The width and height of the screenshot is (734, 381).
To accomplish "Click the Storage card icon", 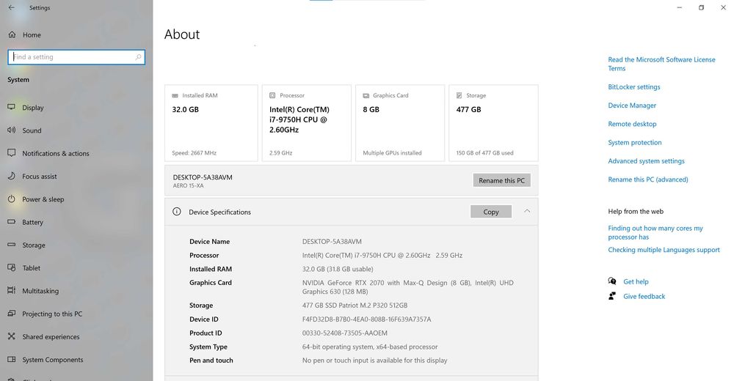I will 459,95.
